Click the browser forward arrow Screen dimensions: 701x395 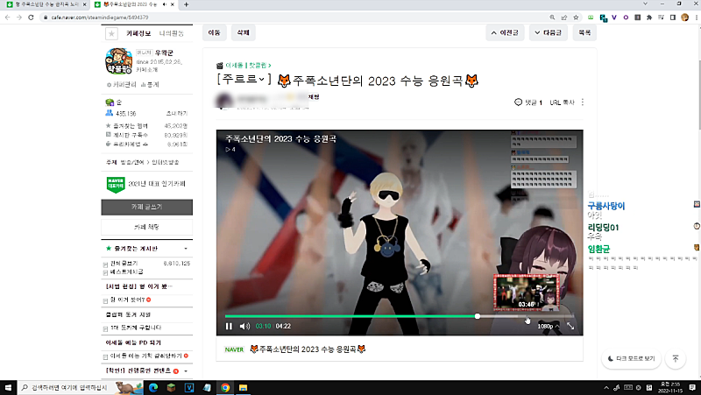tap(18, 18)
